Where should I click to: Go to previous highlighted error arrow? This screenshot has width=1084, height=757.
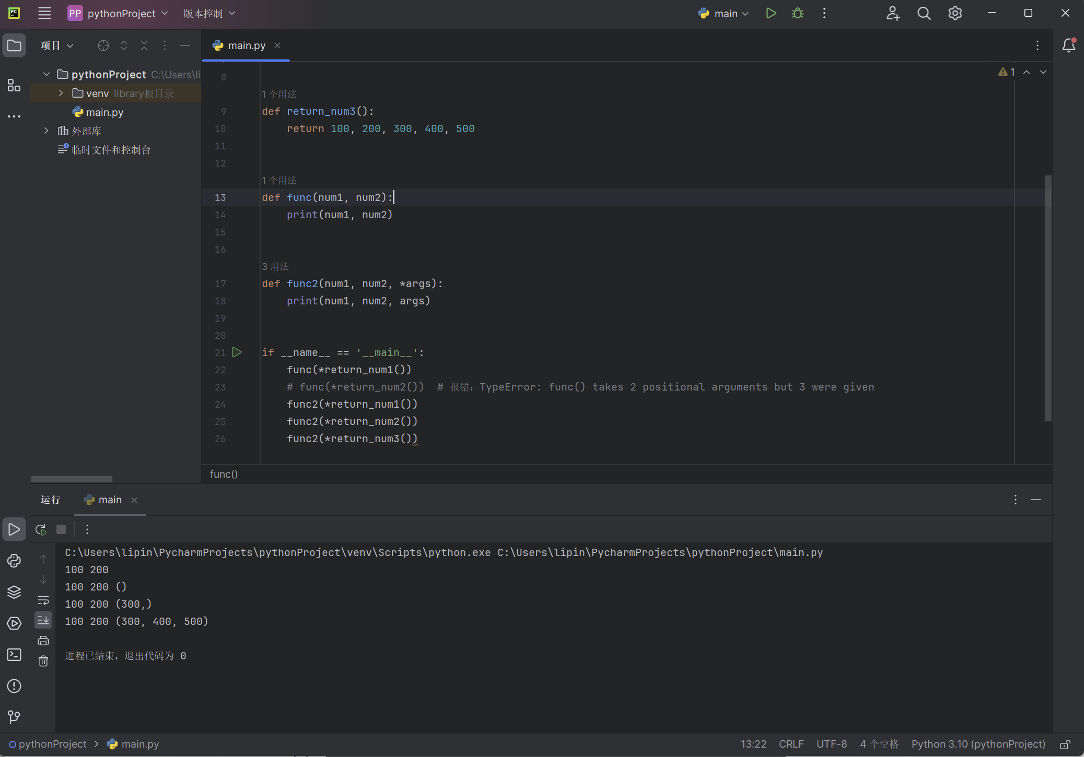(1027, 72)
